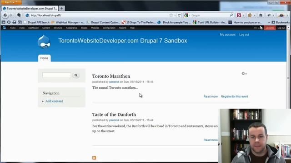This screenshot has width=291, height=163.
Task: Click Read more for Toronto Marathon
Action: click(211, 96)
